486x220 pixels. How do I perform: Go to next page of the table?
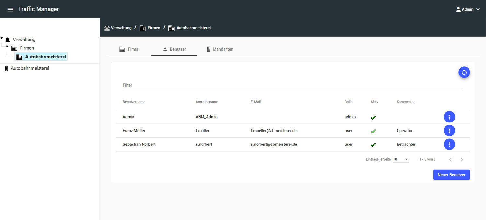click(462, 159)
